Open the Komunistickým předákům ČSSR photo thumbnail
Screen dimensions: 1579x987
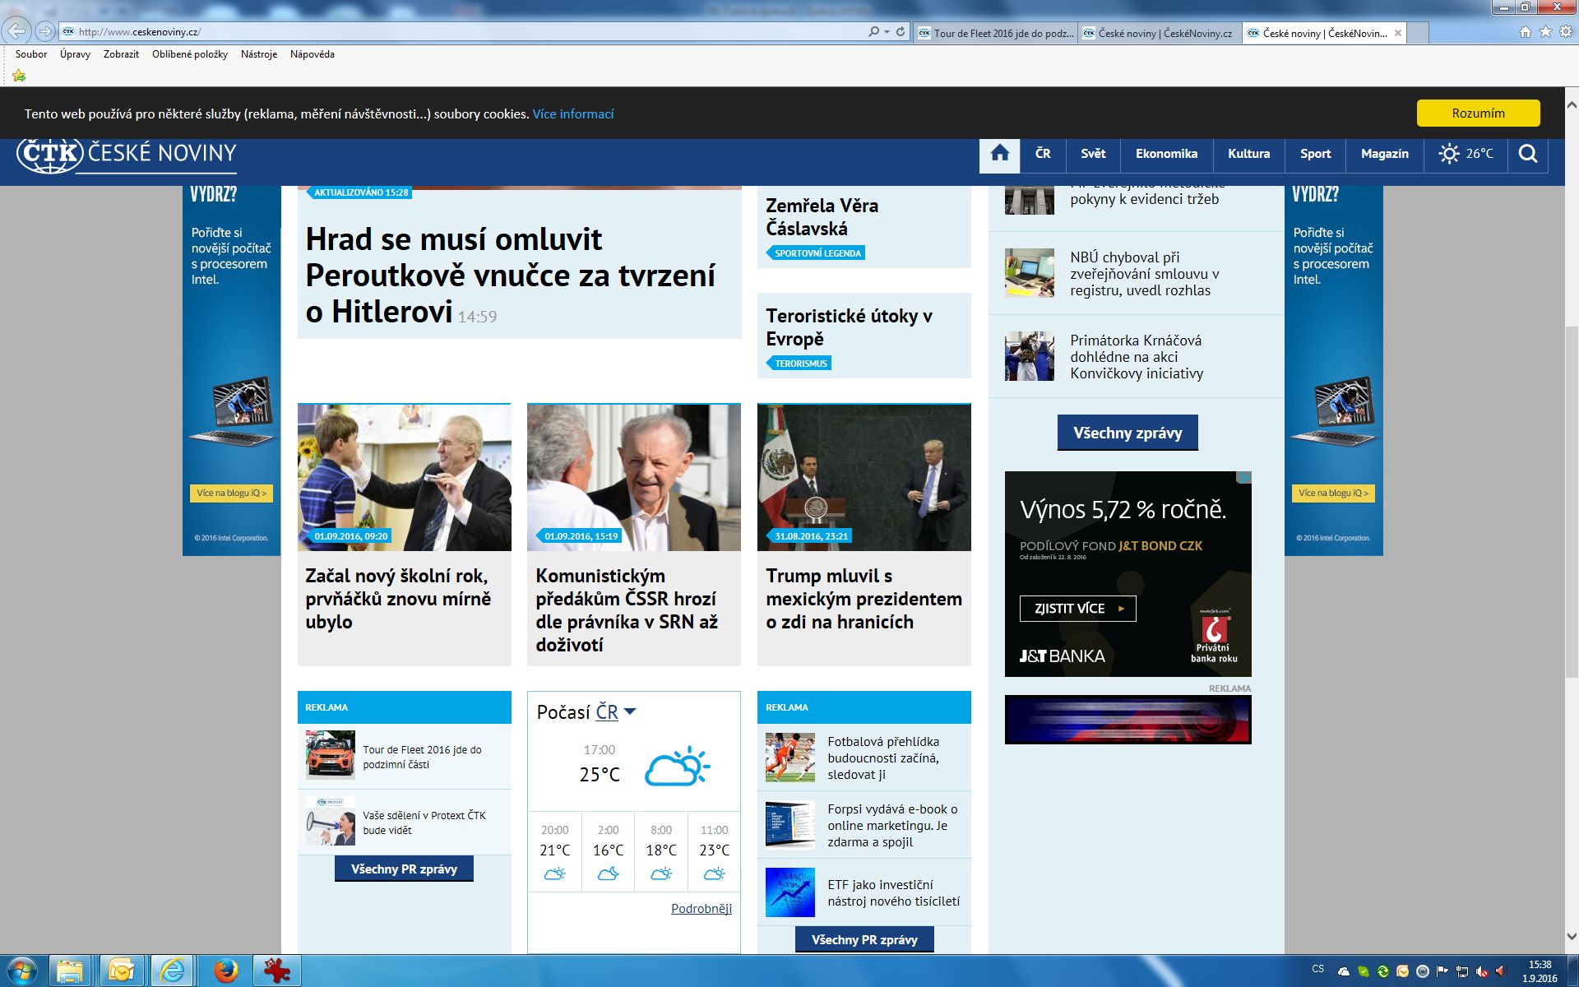tap(634, 477)
